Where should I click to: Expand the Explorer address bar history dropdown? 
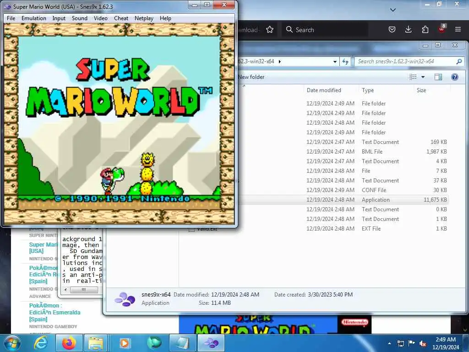335,62
